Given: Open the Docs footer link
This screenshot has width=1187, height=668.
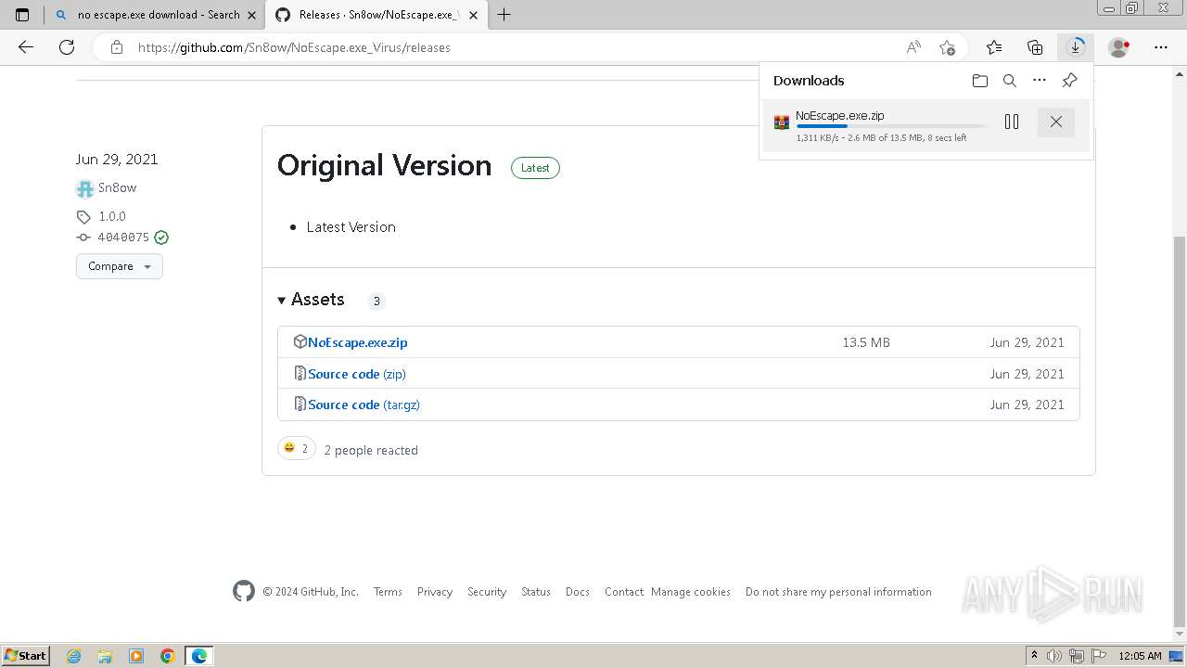Looking at the screenshot, I should coord(578,592).
